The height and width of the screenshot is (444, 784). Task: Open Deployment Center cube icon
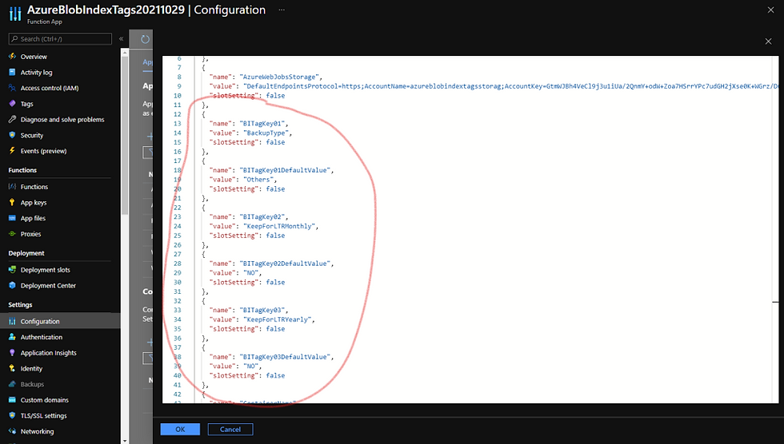point(12,285)
